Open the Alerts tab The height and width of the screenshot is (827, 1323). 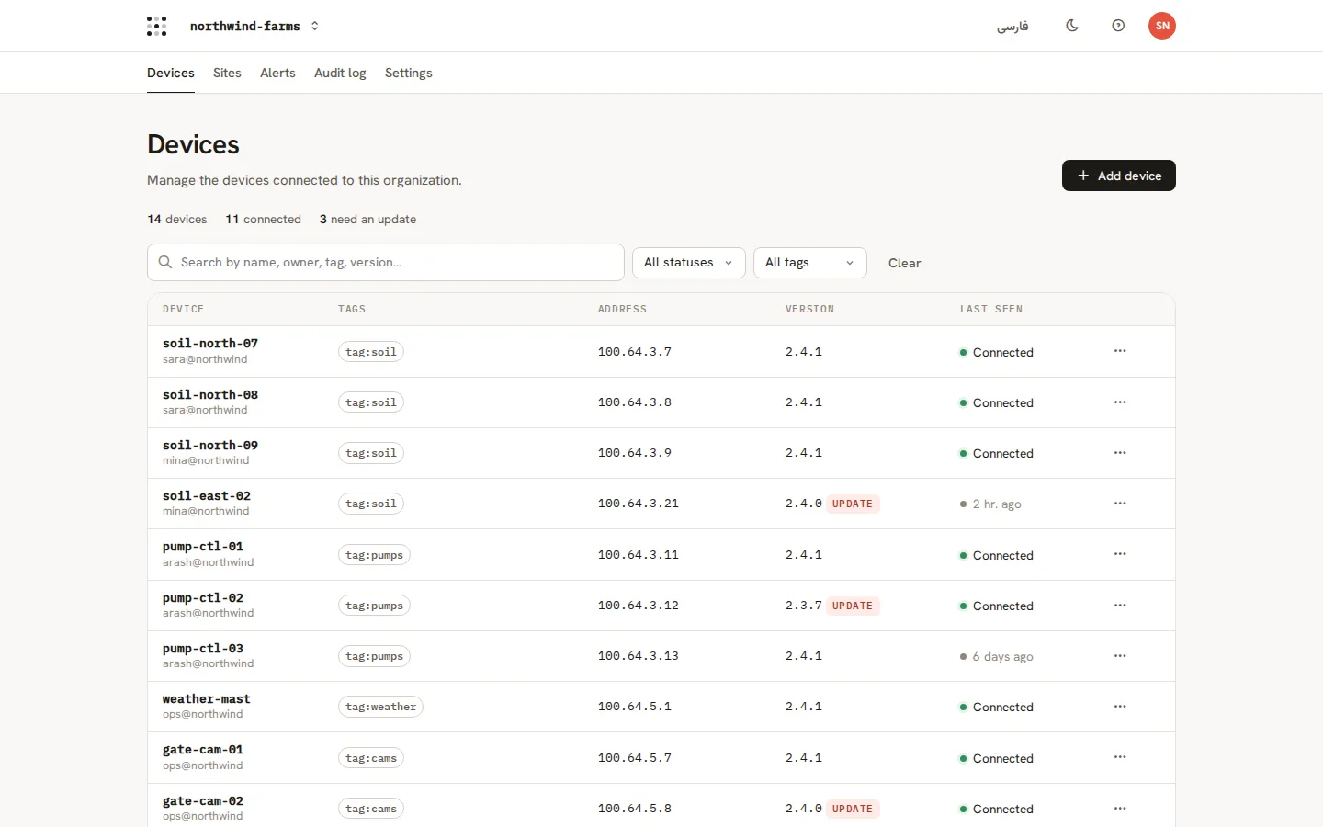pyautogui.click(x=277, y=73)
